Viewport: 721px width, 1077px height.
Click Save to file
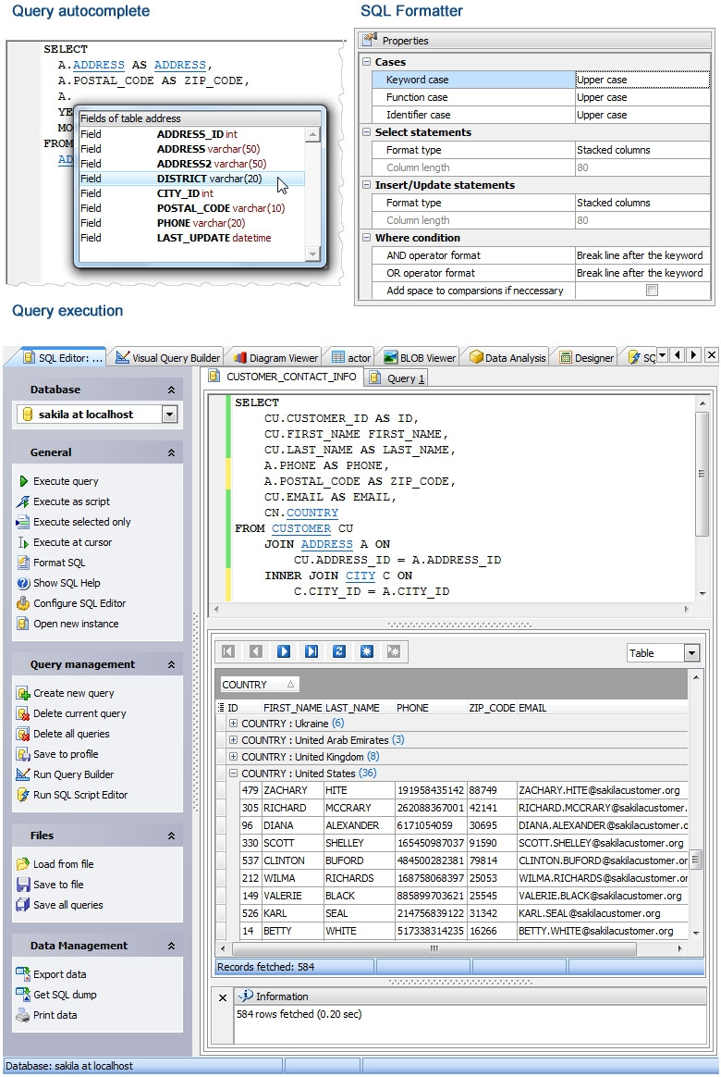[58, 885]
